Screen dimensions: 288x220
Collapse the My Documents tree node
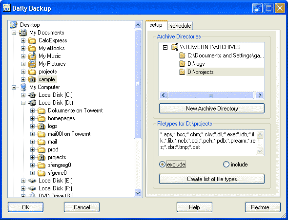point(14,33)
